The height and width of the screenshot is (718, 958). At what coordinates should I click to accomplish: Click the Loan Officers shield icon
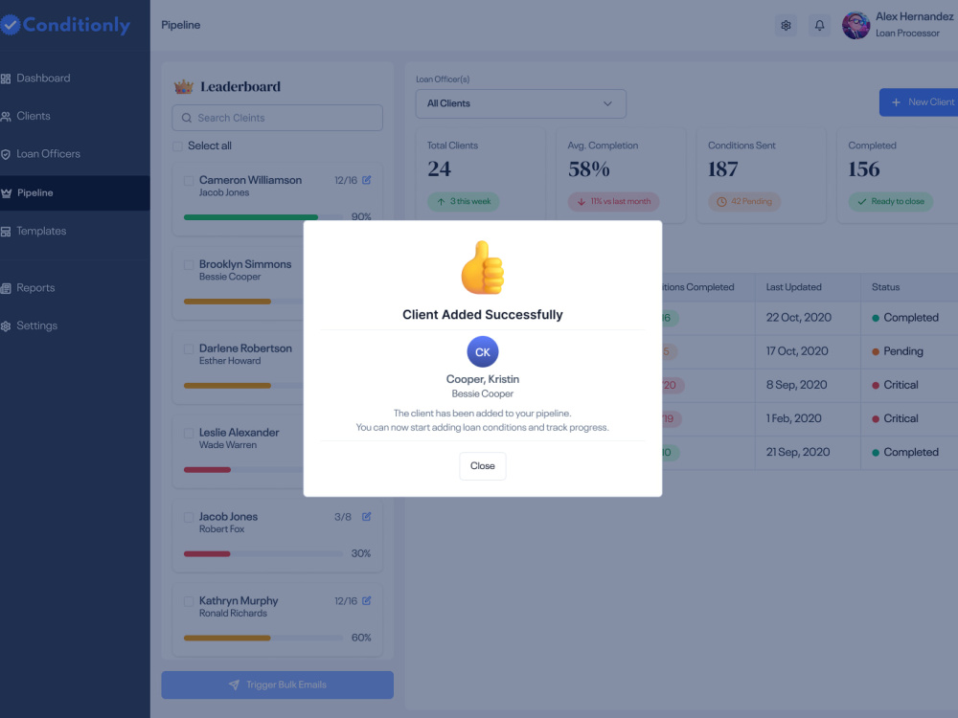pos(6,154)
